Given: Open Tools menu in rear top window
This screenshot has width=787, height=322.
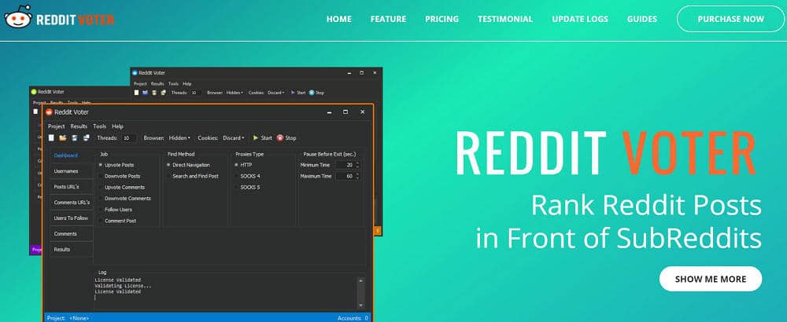Looking at the screenshot, I should click(x=173, y=83).
